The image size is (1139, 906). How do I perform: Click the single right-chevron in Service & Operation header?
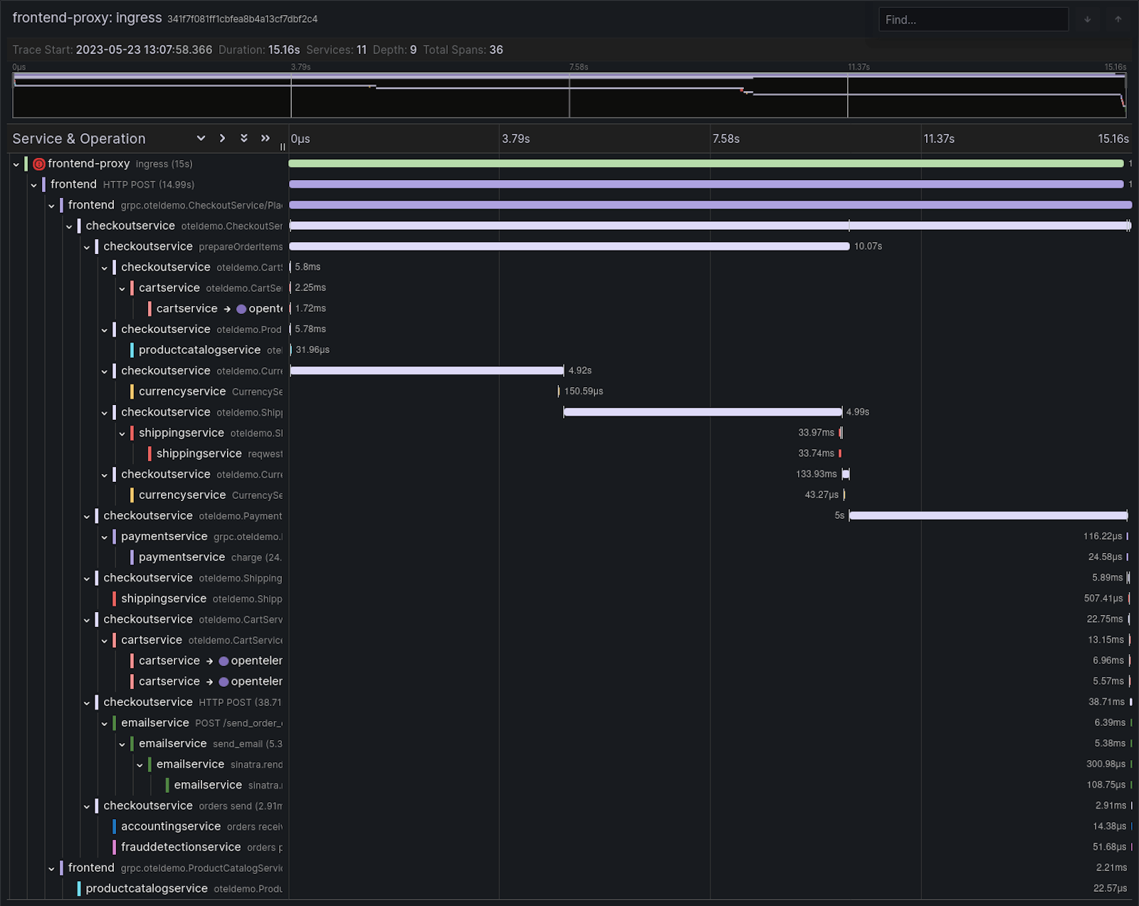pos(222,138)
